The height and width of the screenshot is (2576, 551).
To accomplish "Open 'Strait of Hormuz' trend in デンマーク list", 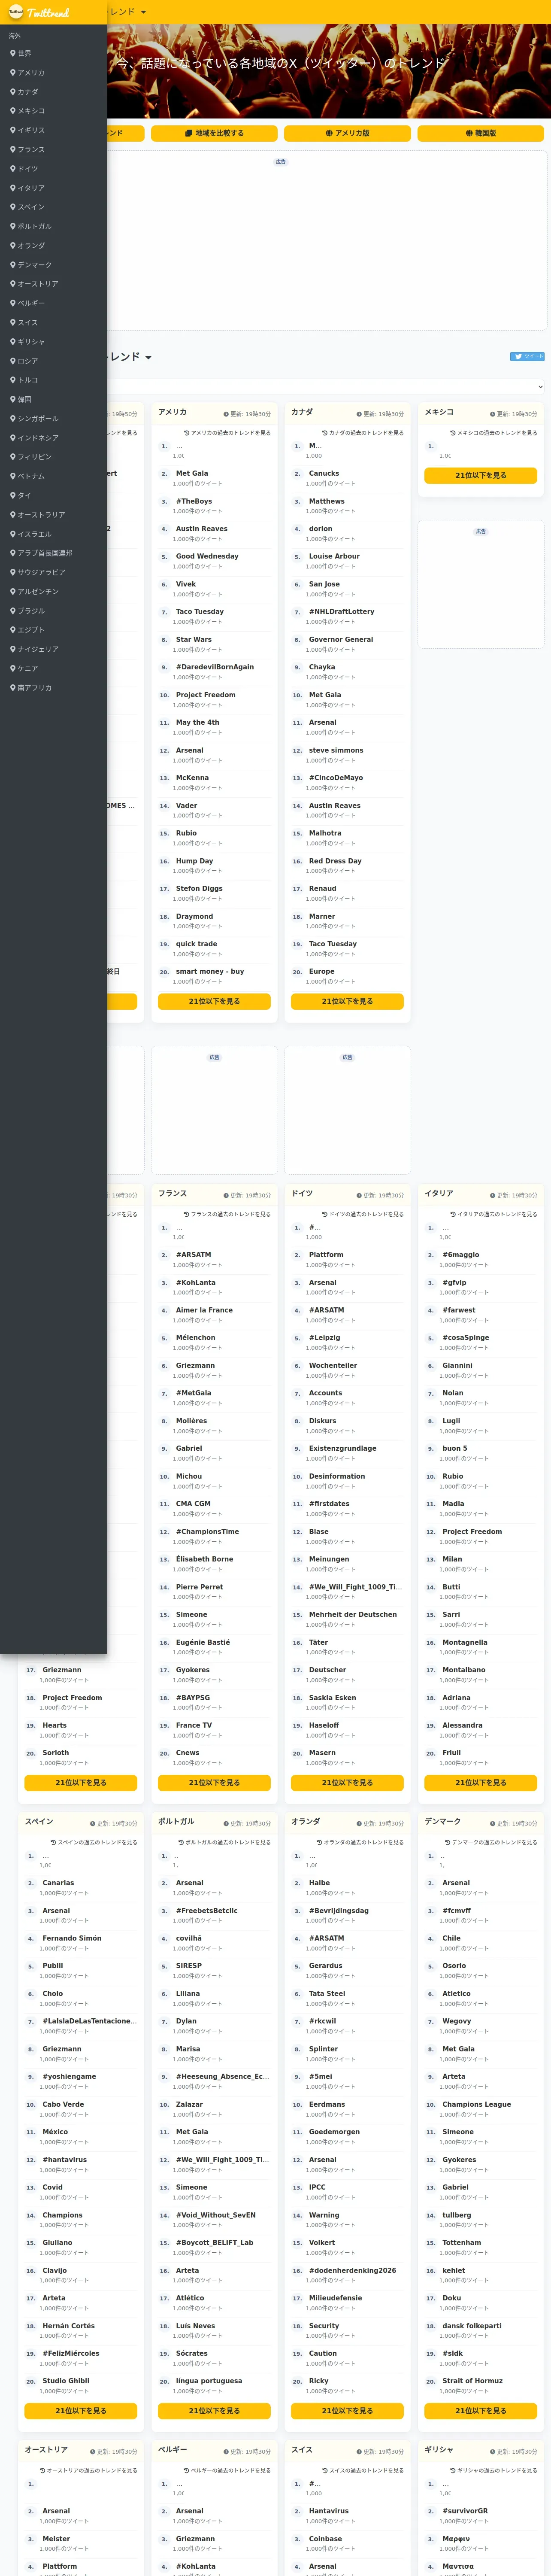I will tap(473, 2381).
